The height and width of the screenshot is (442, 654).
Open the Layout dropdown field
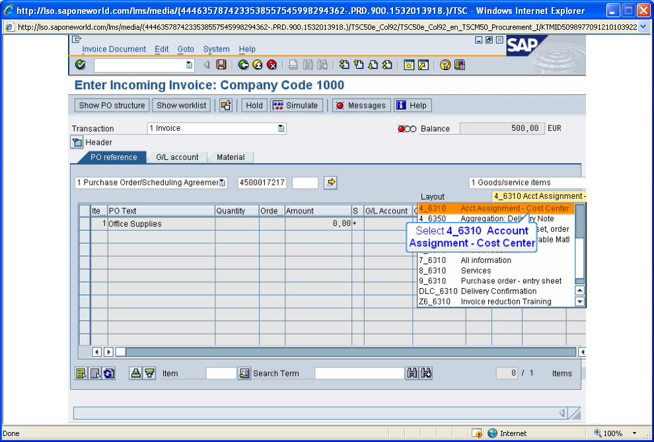[539, 196]
